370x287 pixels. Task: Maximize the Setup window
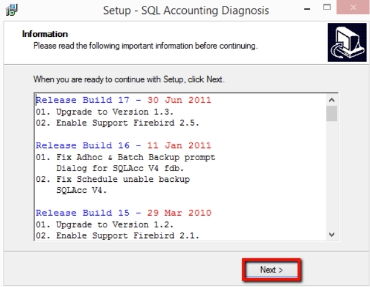pyautogui.click(x=328, y=9)
